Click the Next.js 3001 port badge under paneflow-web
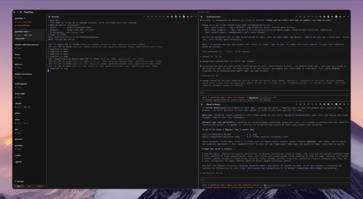 tap(20, 38)
